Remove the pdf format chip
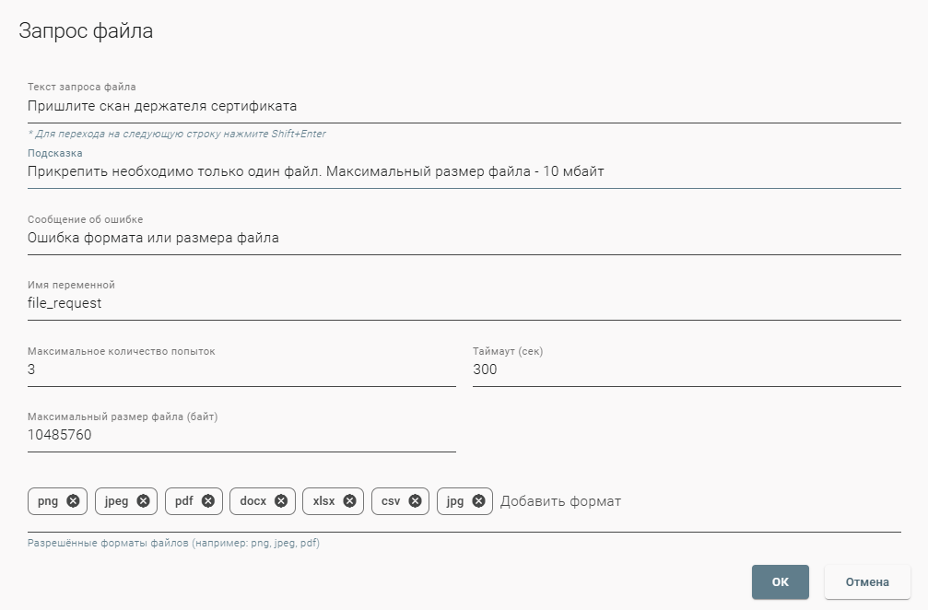This screenshot has width=928, height=610. [x=208, y=501]
